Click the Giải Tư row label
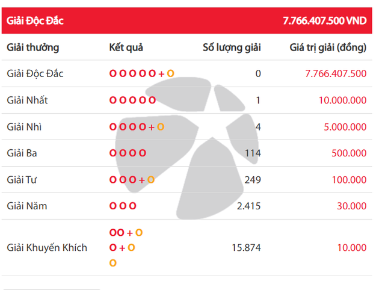 (23, 180)
